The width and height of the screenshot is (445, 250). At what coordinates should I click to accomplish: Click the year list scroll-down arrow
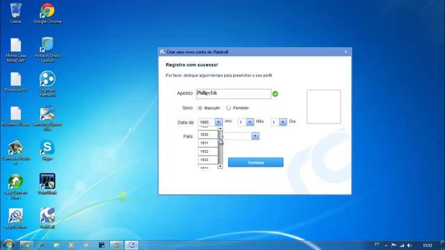(x=220, y=167)
